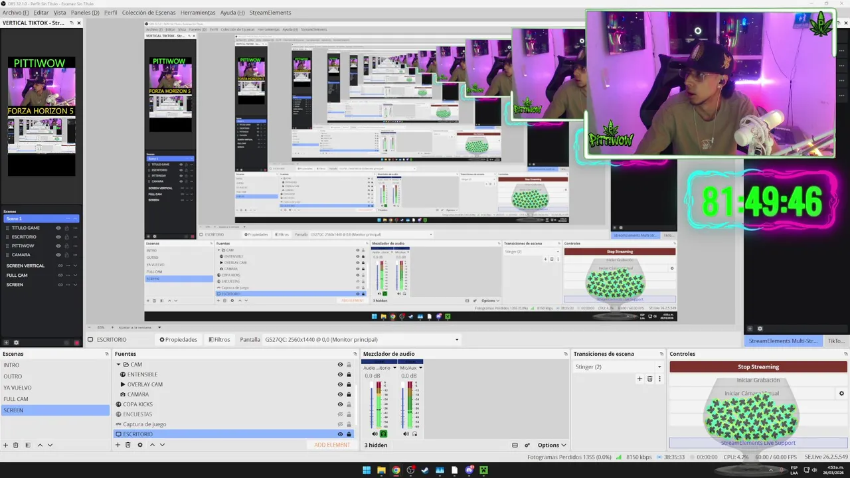Move source up arrow in Fuentes toolbar
Image resolution: width=850 pixels, height=478 pixels.
pos(152,445)
